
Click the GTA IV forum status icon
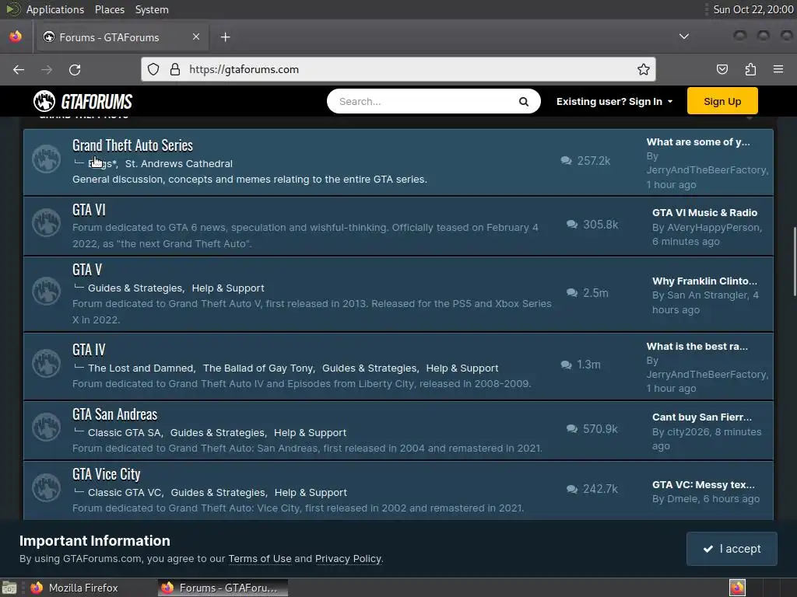point(46,364)
